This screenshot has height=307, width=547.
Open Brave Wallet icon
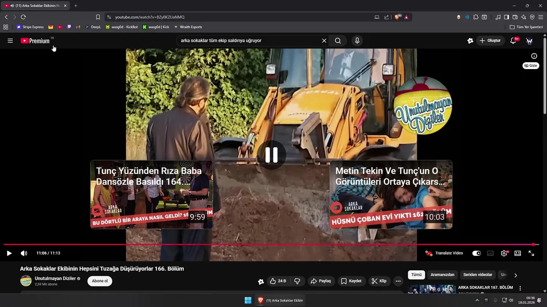pos(515,17)
